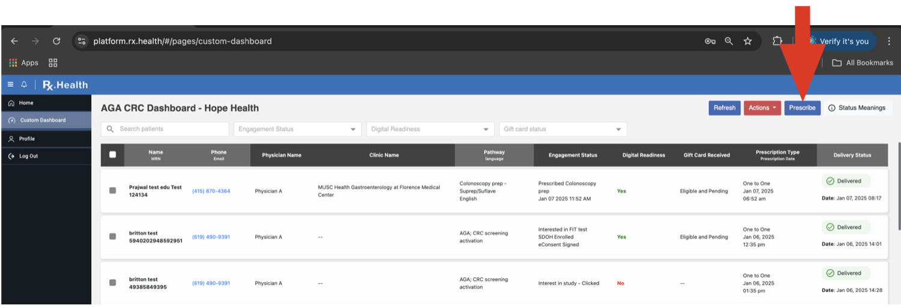Viewport: 901px width, 308px height.
Task: Open the red Actions dropdown button
Action: [x=762, y=108]
